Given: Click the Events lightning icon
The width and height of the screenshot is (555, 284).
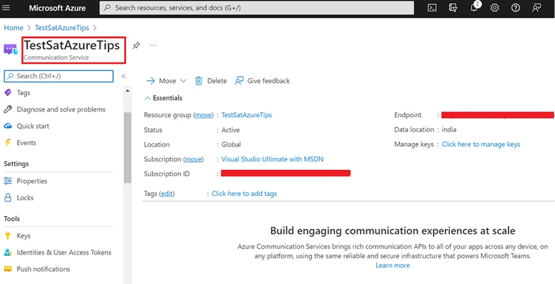Looking at the screenshot, I should 7,143.
